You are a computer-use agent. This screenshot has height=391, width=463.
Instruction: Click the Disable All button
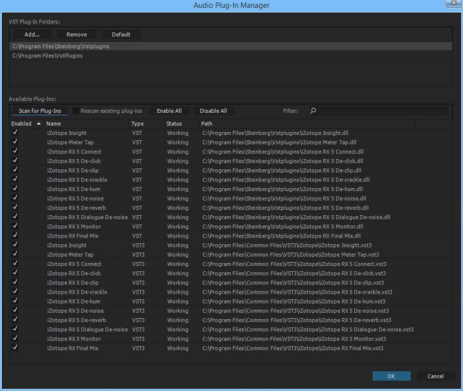point(213,111)
